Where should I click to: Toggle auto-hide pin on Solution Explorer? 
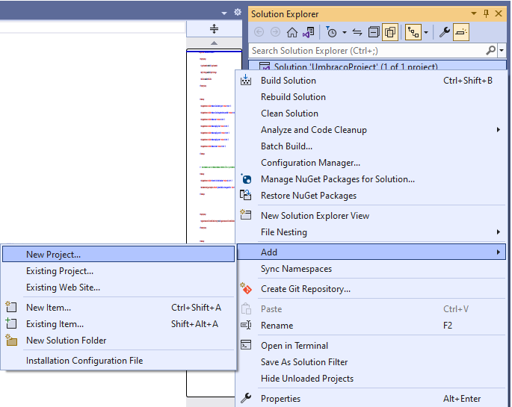click(486, 13)
